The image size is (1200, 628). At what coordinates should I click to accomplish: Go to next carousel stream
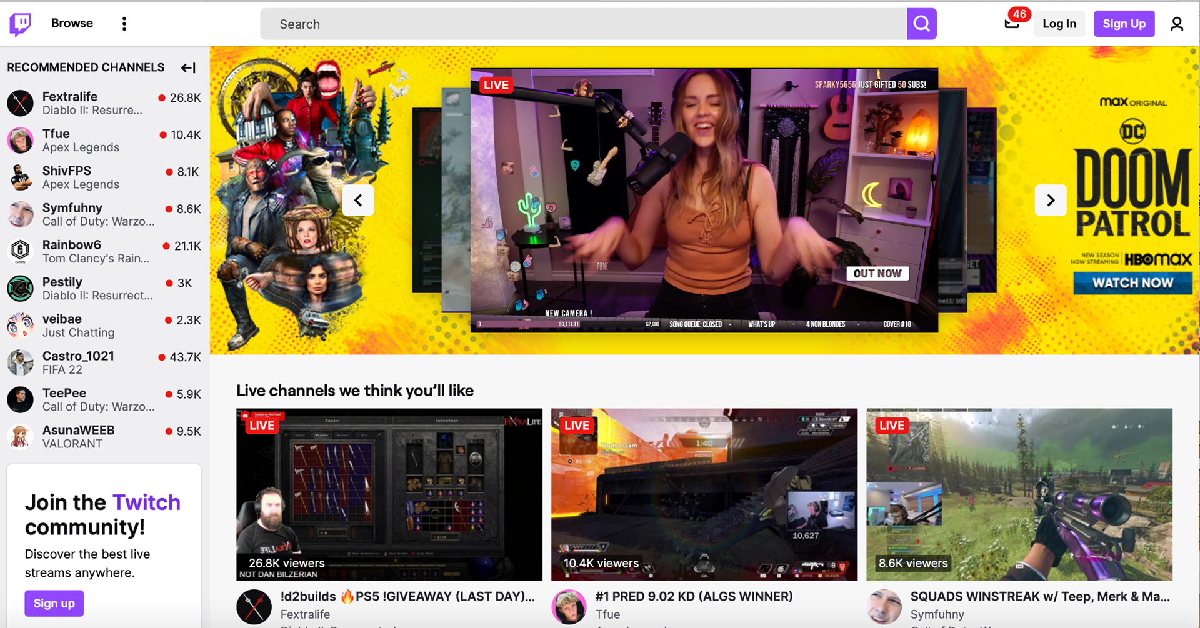pyautogui.click(x=1051, y=201)
